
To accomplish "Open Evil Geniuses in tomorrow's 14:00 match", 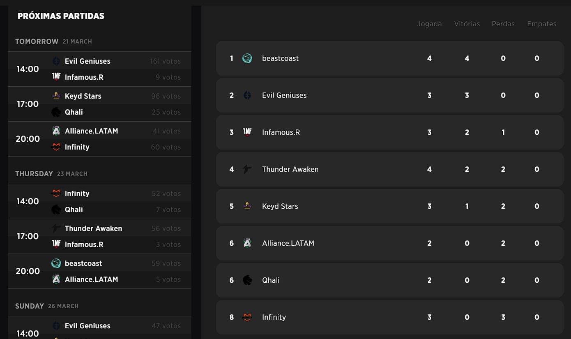I will (87, 61).
